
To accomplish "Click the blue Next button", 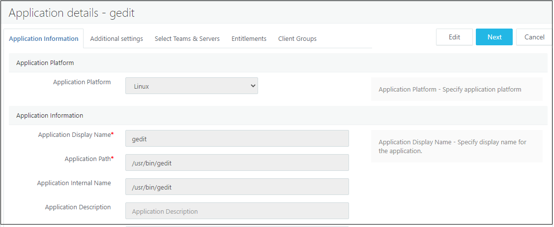I will (495, 37).
